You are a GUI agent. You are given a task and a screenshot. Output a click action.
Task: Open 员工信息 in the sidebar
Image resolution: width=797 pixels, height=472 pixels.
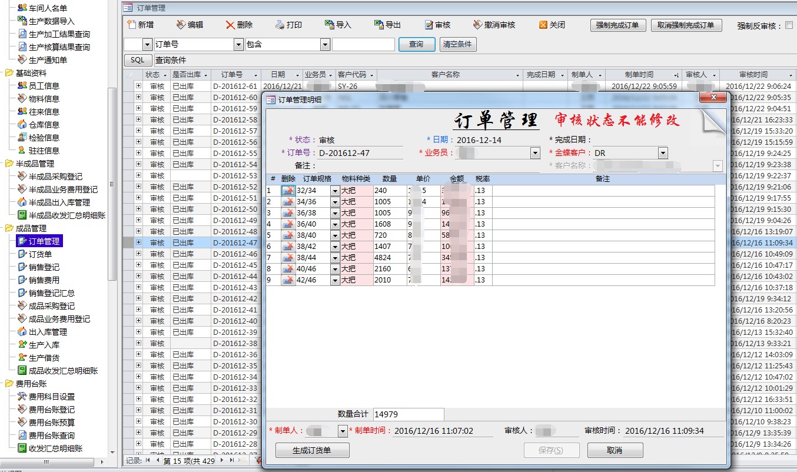44,86
